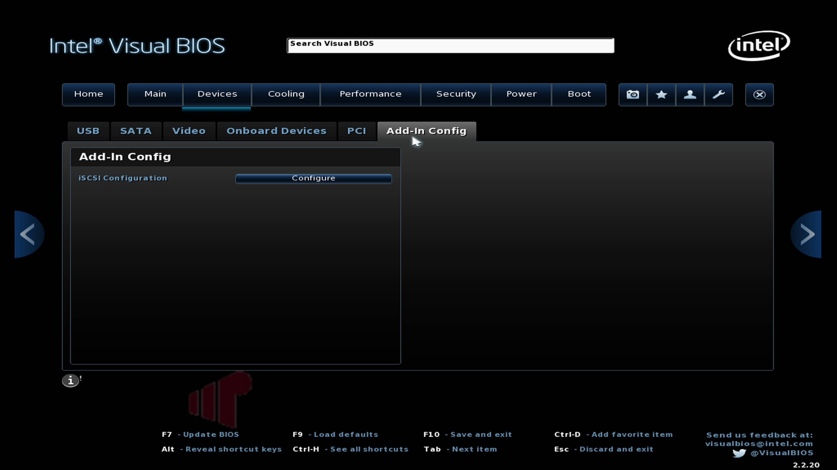Click Configure for iSCSI Configuration
Image resolution: width=837 pixels, height=470 pixels.
tap(313, 178)
